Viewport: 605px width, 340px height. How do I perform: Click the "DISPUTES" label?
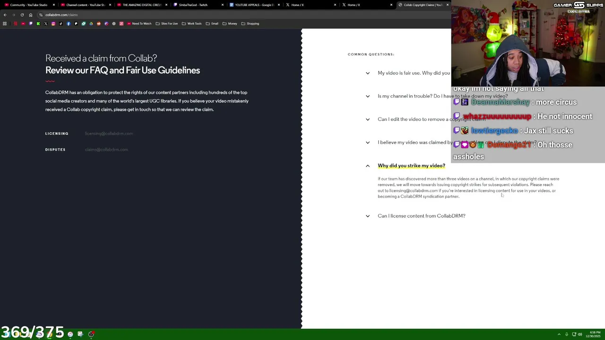(x=55, y=150)
